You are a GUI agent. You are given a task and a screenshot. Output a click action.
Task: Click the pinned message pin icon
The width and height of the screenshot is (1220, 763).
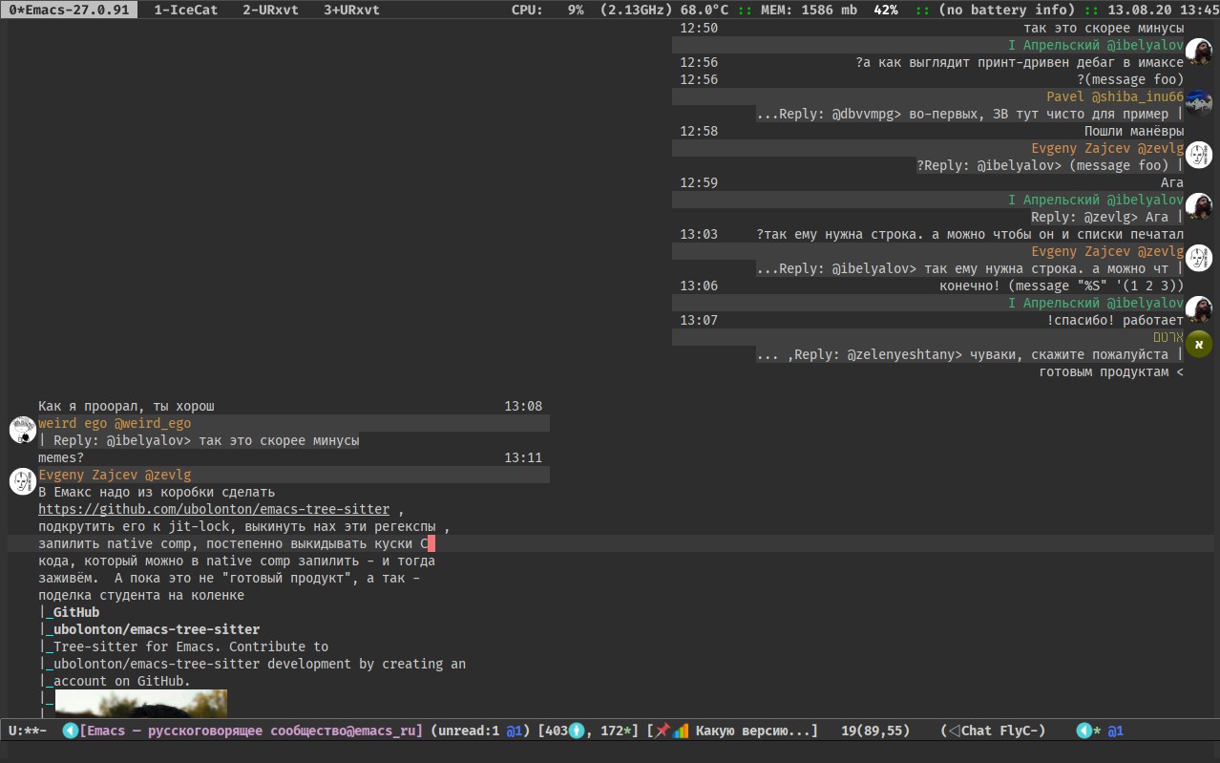[663, 731]
